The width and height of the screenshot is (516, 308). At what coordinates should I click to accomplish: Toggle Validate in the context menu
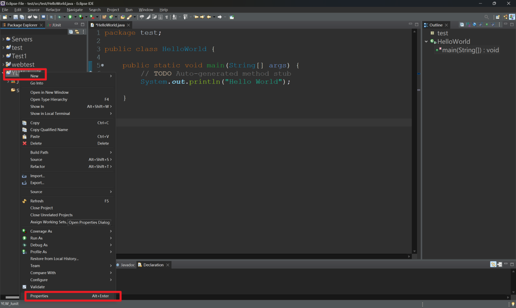coord(37,287)
